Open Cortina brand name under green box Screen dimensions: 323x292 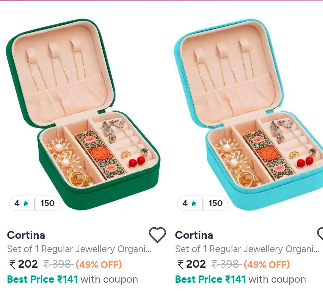[x=26, y=235]
